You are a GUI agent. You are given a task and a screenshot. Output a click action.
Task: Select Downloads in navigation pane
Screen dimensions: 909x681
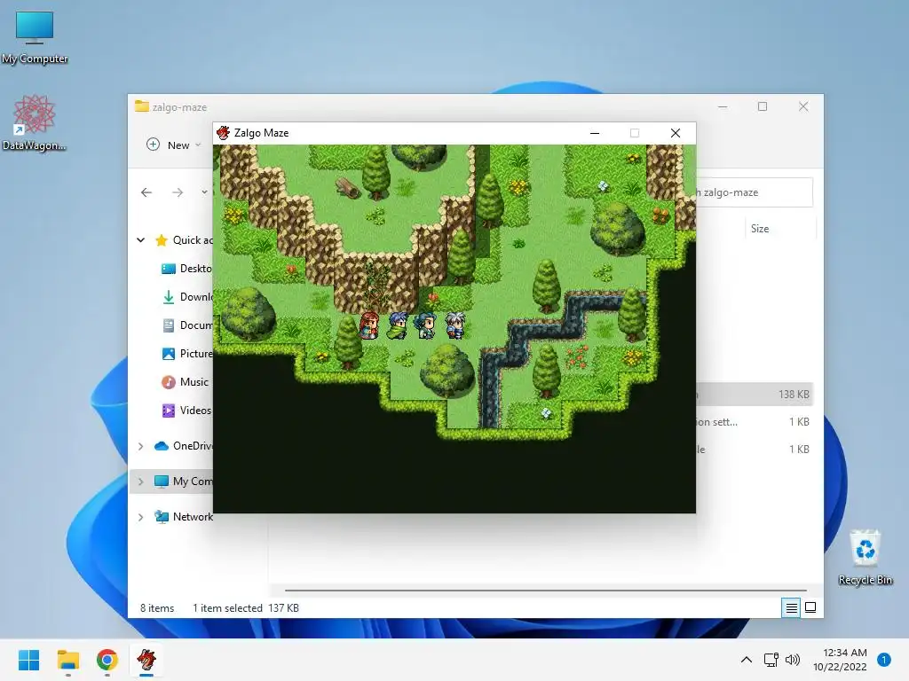click(186, 296)
